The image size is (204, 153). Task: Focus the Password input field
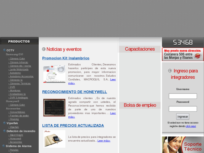(x=183, y=109)
